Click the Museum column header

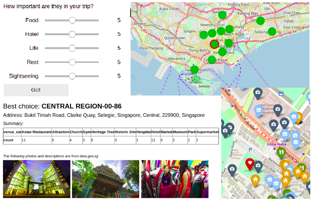click(x=180, y=132)
